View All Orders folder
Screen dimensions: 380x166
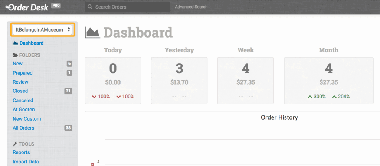pyautogui.click(x=23, y=128)
